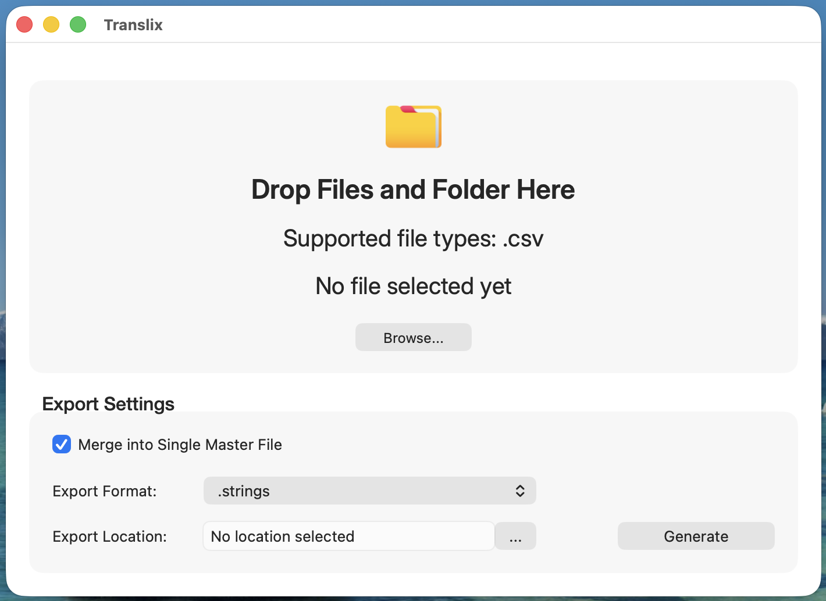Click the Export Settings section header
The image size is (826, 601).
[108, 403]
